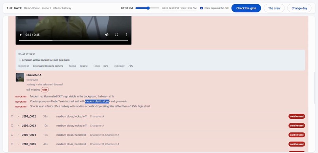318x153 pixels.
Task: Click the Character A thumbnail image
Action: tap(20, 77)
